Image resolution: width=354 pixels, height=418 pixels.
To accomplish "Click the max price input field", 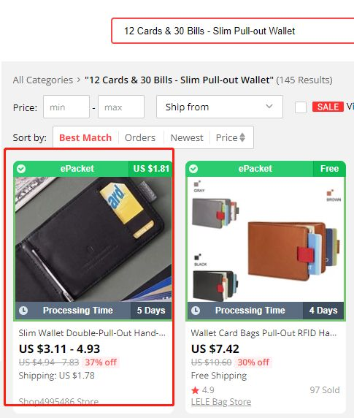I will click(x=121, y=107).
